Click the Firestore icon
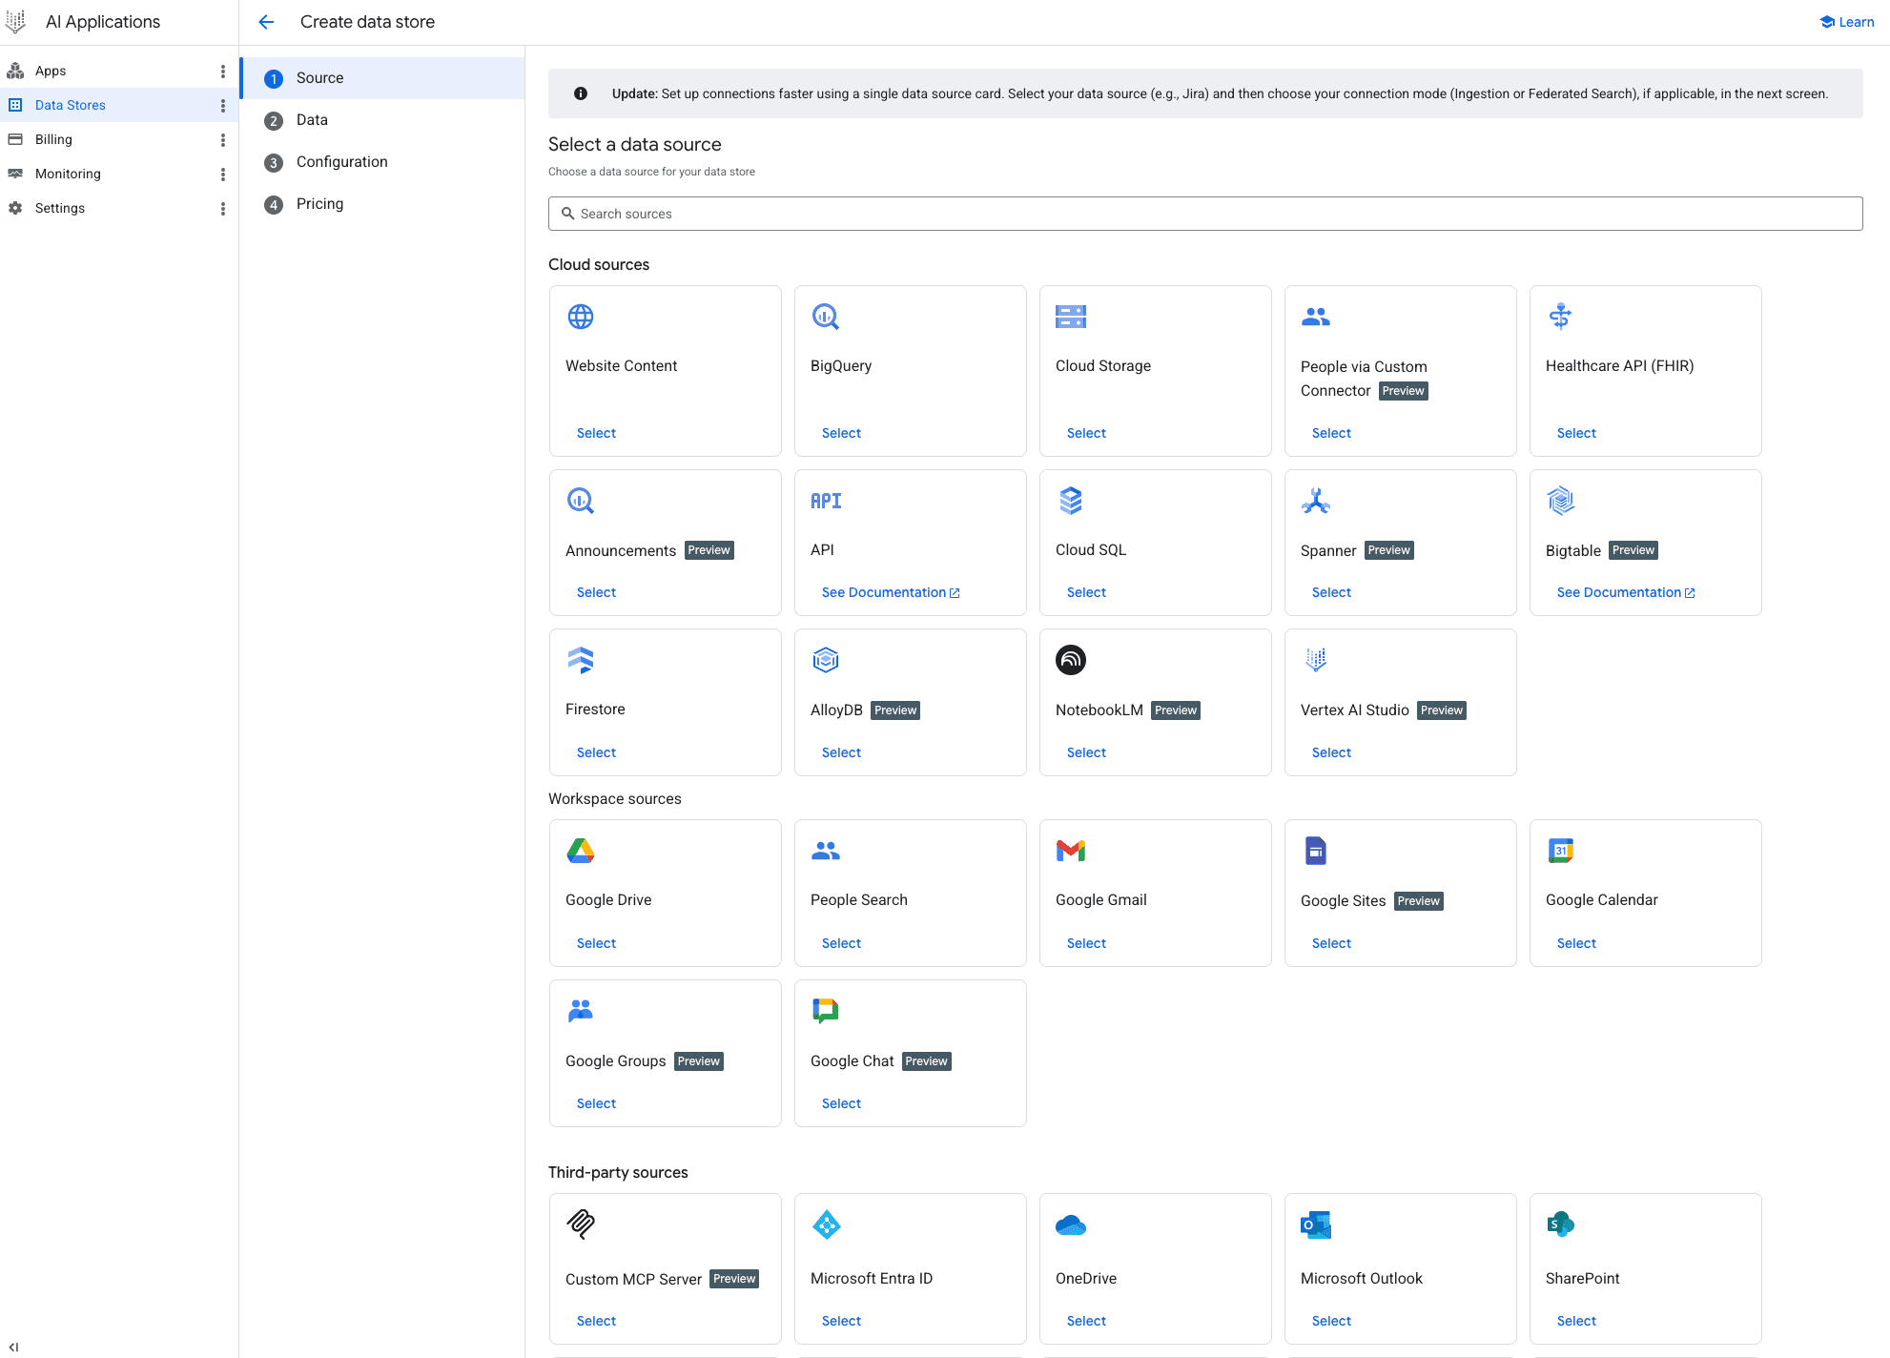The height and width of the screenshot is (1358, 1890). click(581, 660)
